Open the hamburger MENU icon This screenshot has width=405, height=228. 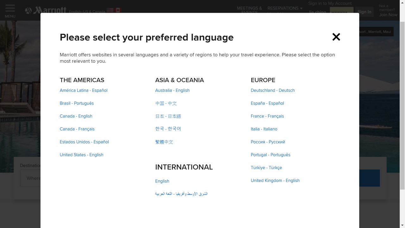pyautogui.click(x=10, y=9)
